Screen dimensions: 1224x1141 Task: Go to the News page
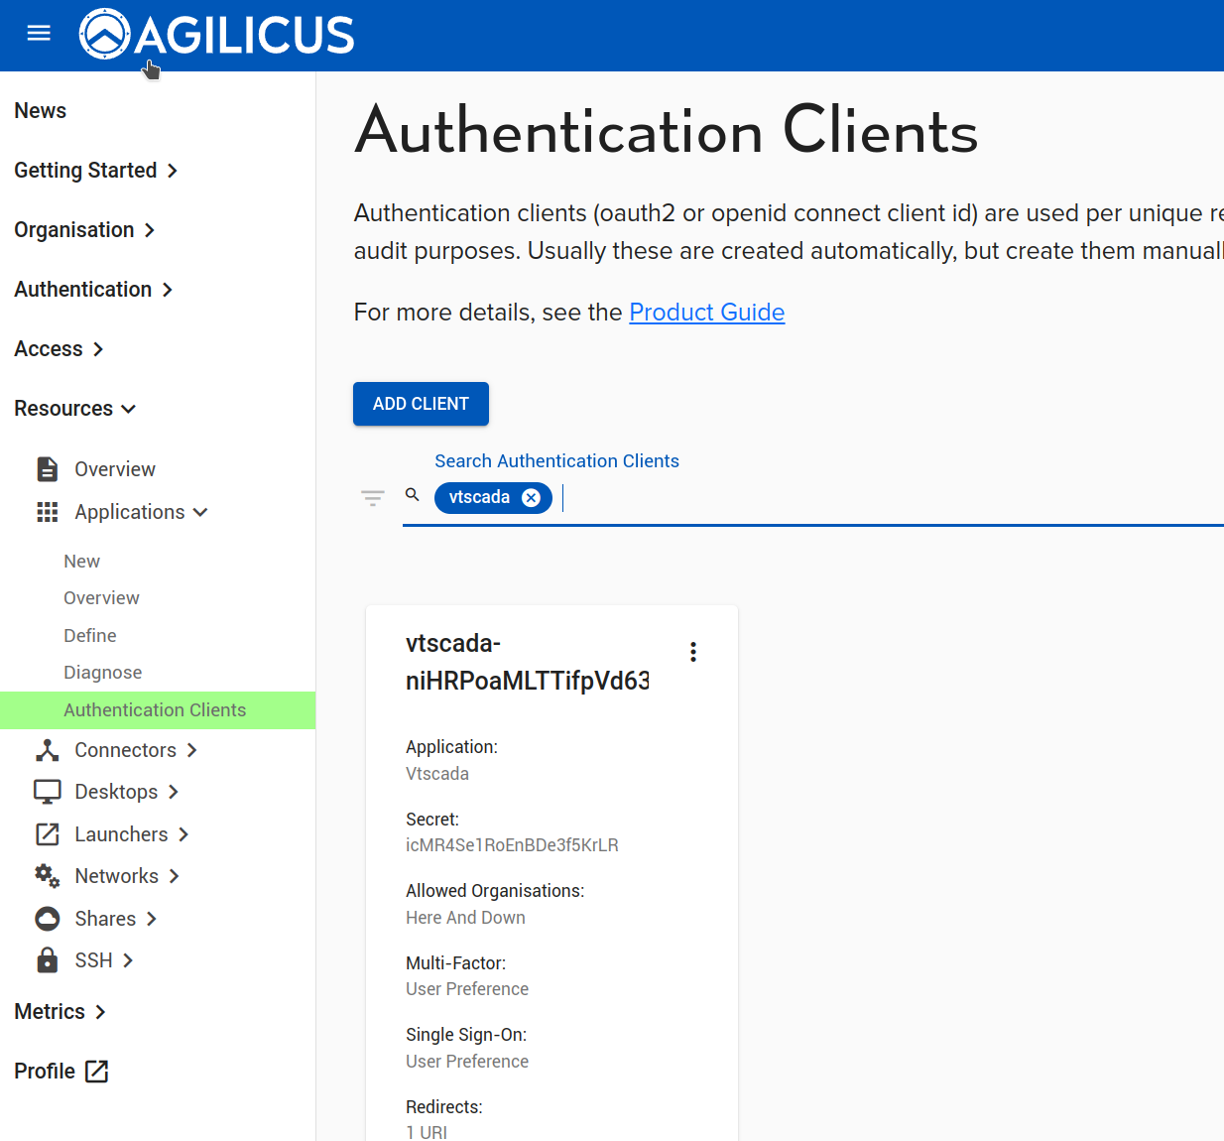pos(41,111)
